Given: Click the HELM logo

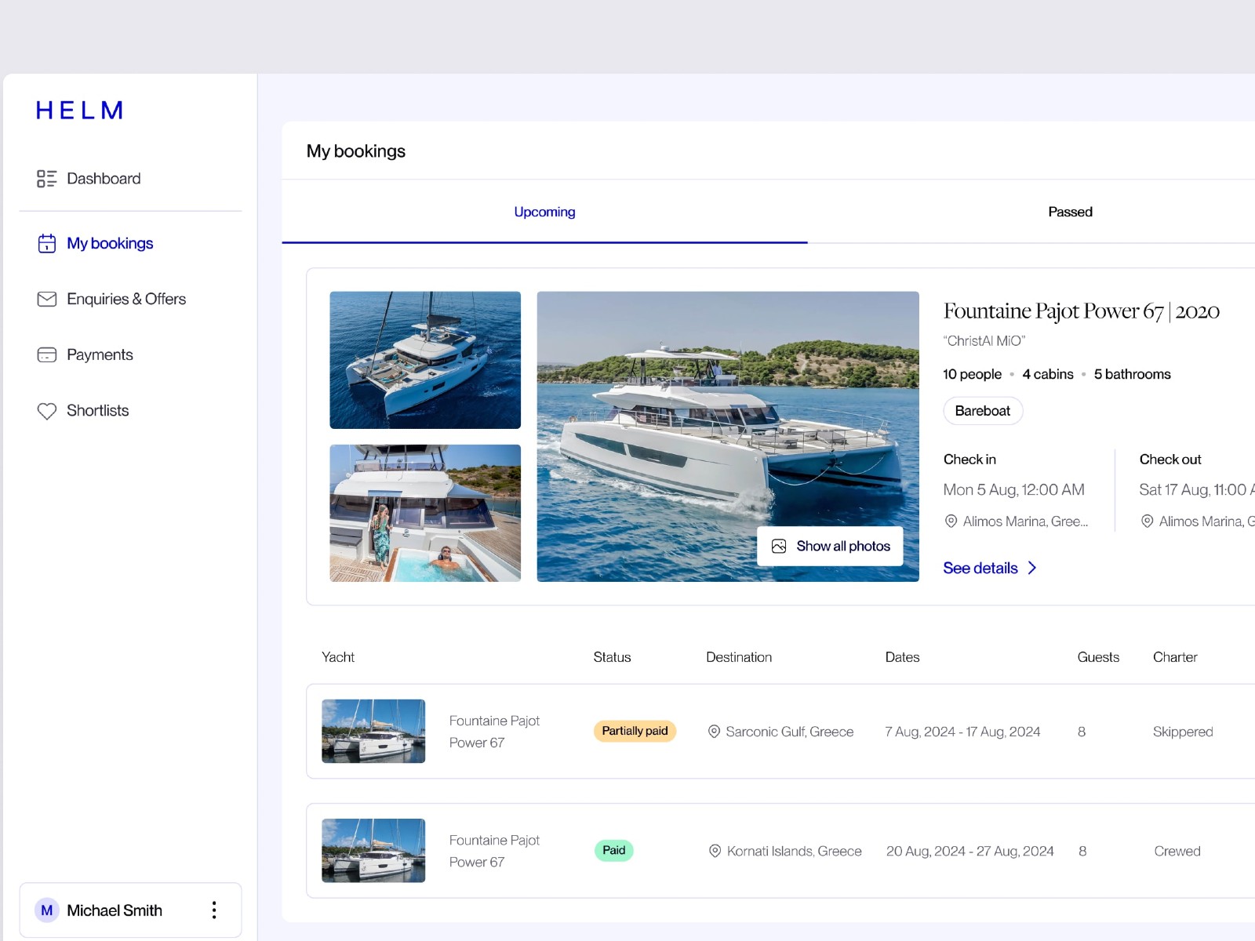Looking at the screenshot, I should click(x=79, y=111).
